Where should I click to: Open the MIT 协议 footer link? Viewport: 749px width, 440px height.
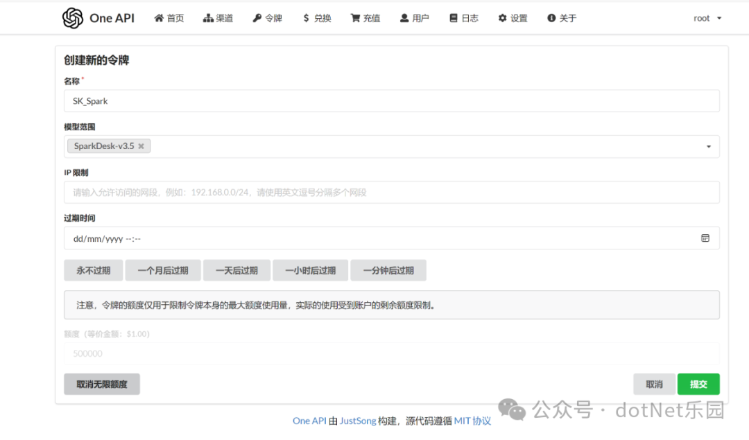coord(472,421)
